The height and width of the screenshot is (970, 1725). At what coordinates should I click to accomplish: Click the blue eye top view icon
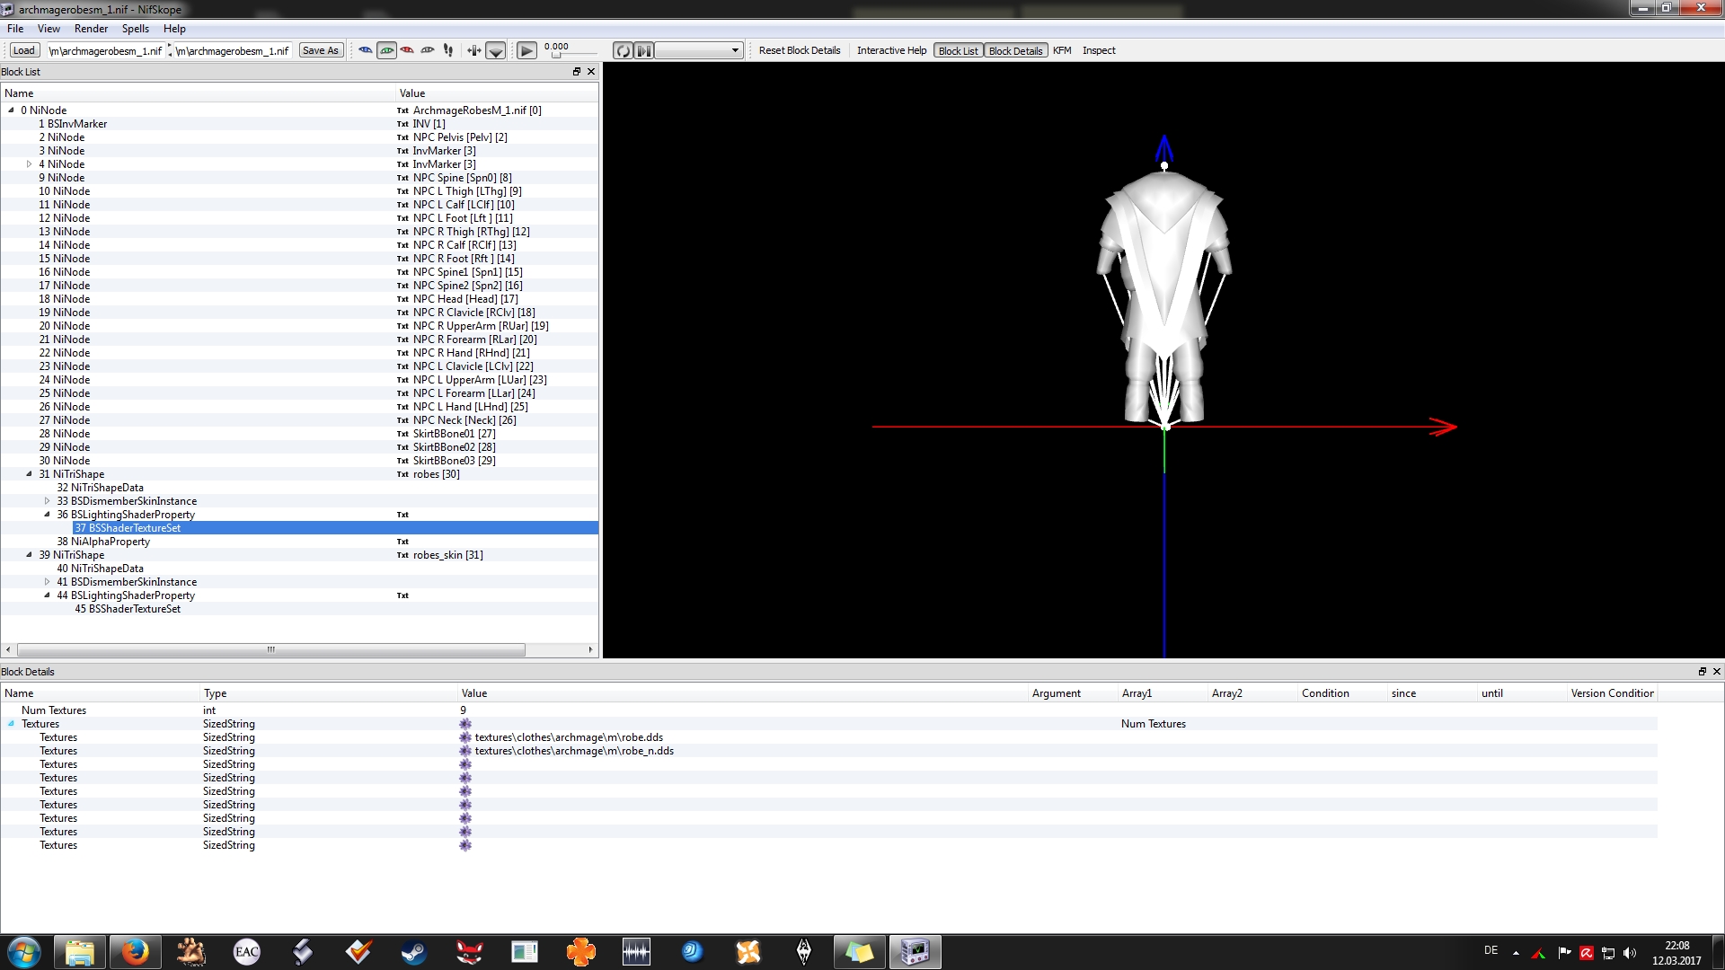pyautogui.click(x=366, y=50)
